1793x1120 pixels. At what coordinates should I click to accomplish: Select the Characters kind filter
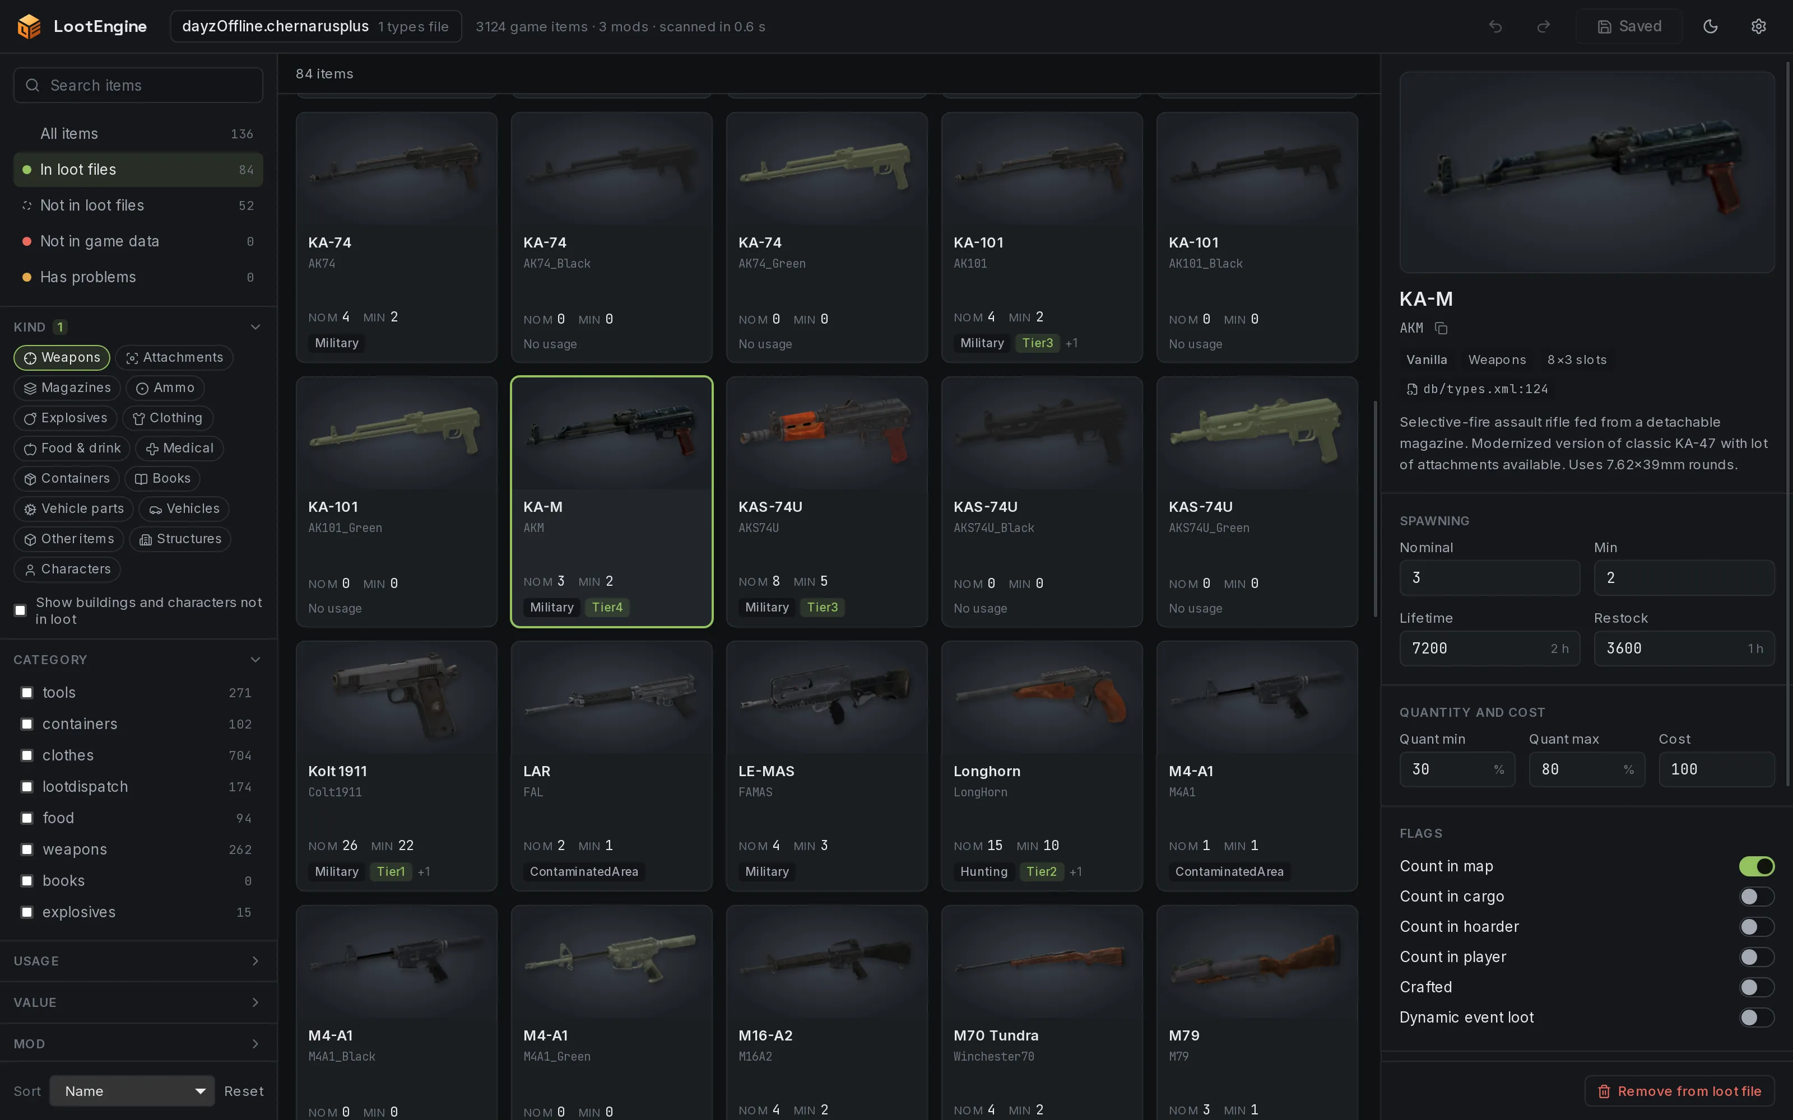[x=67, y=570]
